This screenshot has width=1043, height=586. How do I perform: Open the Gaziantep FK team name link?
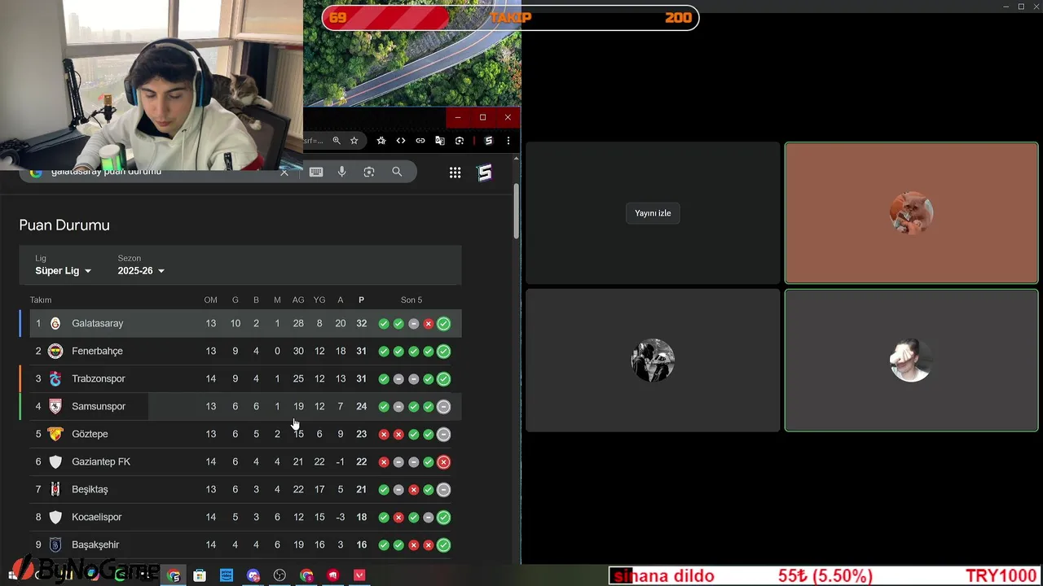point(101,461)
